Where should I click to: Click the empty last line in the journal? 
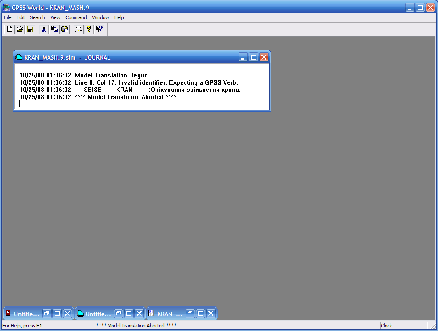coord(142,104)
